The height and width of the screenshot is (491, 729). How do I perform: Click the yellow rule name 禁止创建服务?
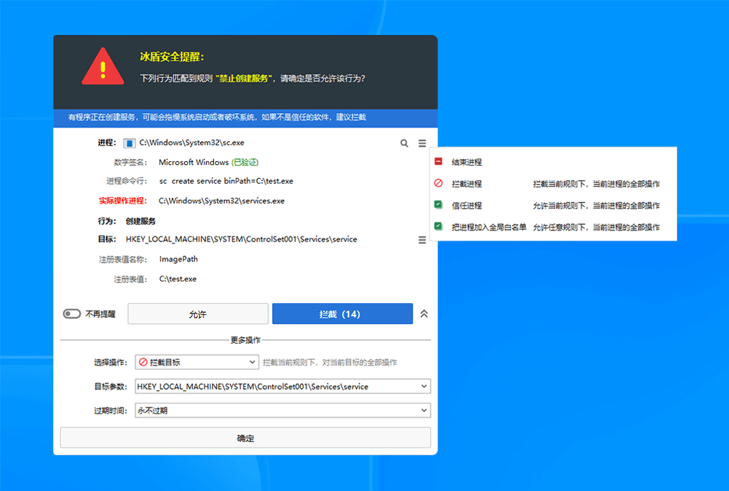coord(244,78)
